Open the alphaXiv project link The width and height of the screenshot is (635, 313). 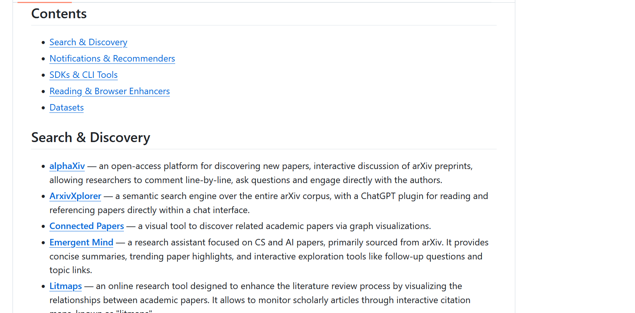[x=67, y=166]
